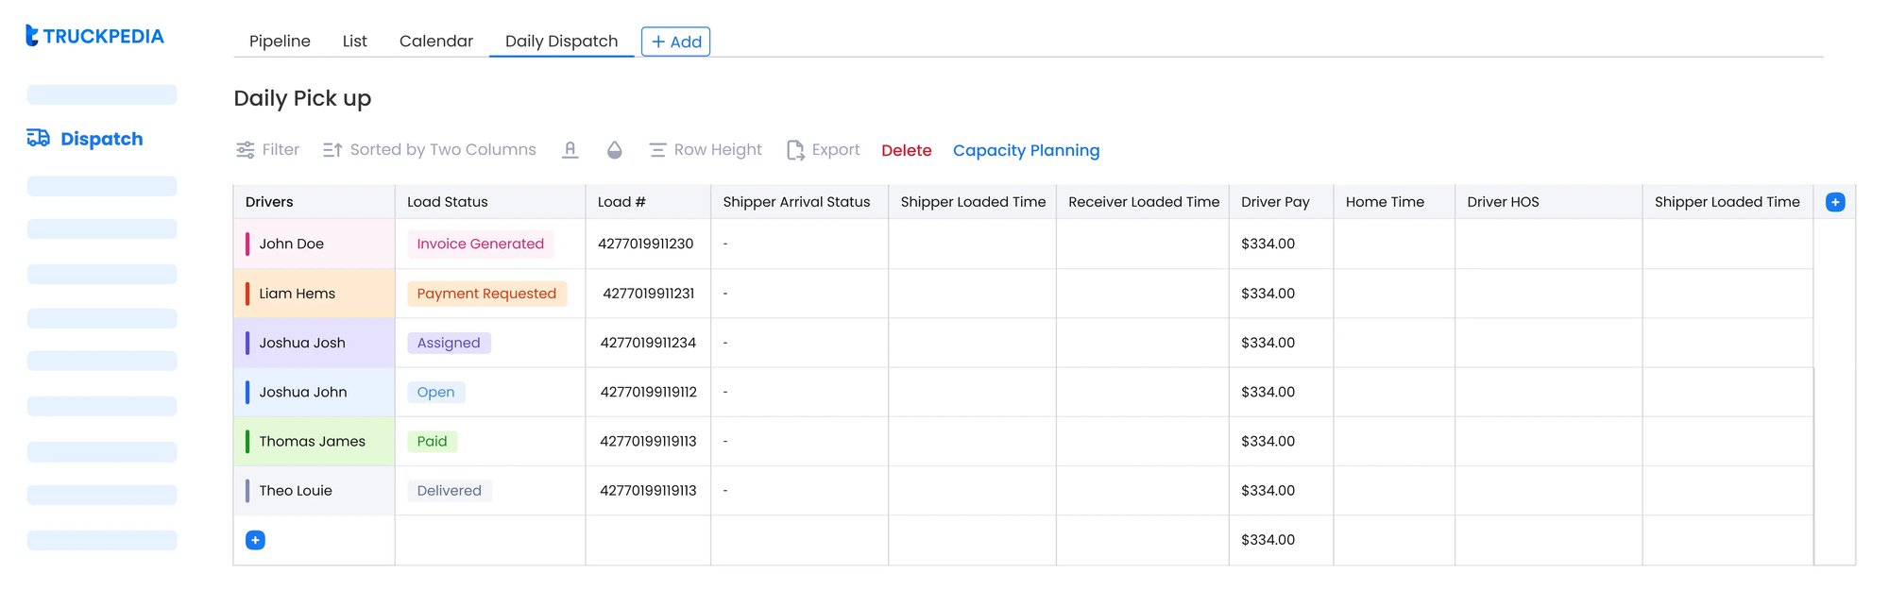This screenshot has width=1889, height=607.
Task: Click the text color underlined-A icon
Action: (570, 150)
